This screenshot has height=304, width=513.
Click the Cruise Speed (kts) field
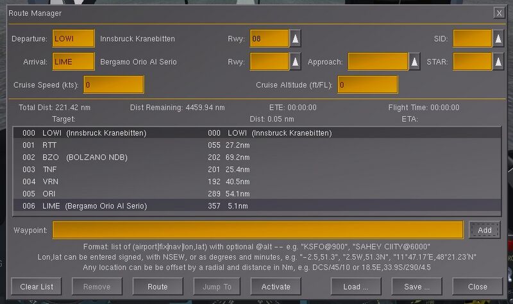pyautogui.click(x=114, y=85)
